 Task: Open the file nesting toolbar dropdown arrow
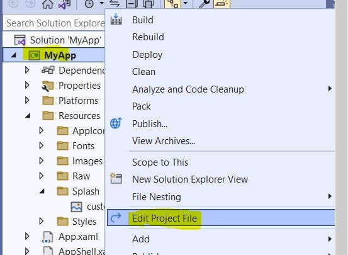point(186,3)
